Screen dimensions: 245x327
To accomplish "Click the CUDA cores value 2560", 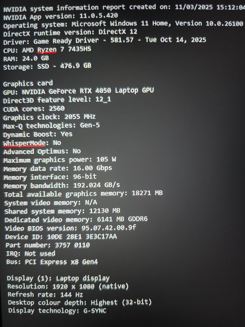I will pyautogui.click(x=57, y=109).
